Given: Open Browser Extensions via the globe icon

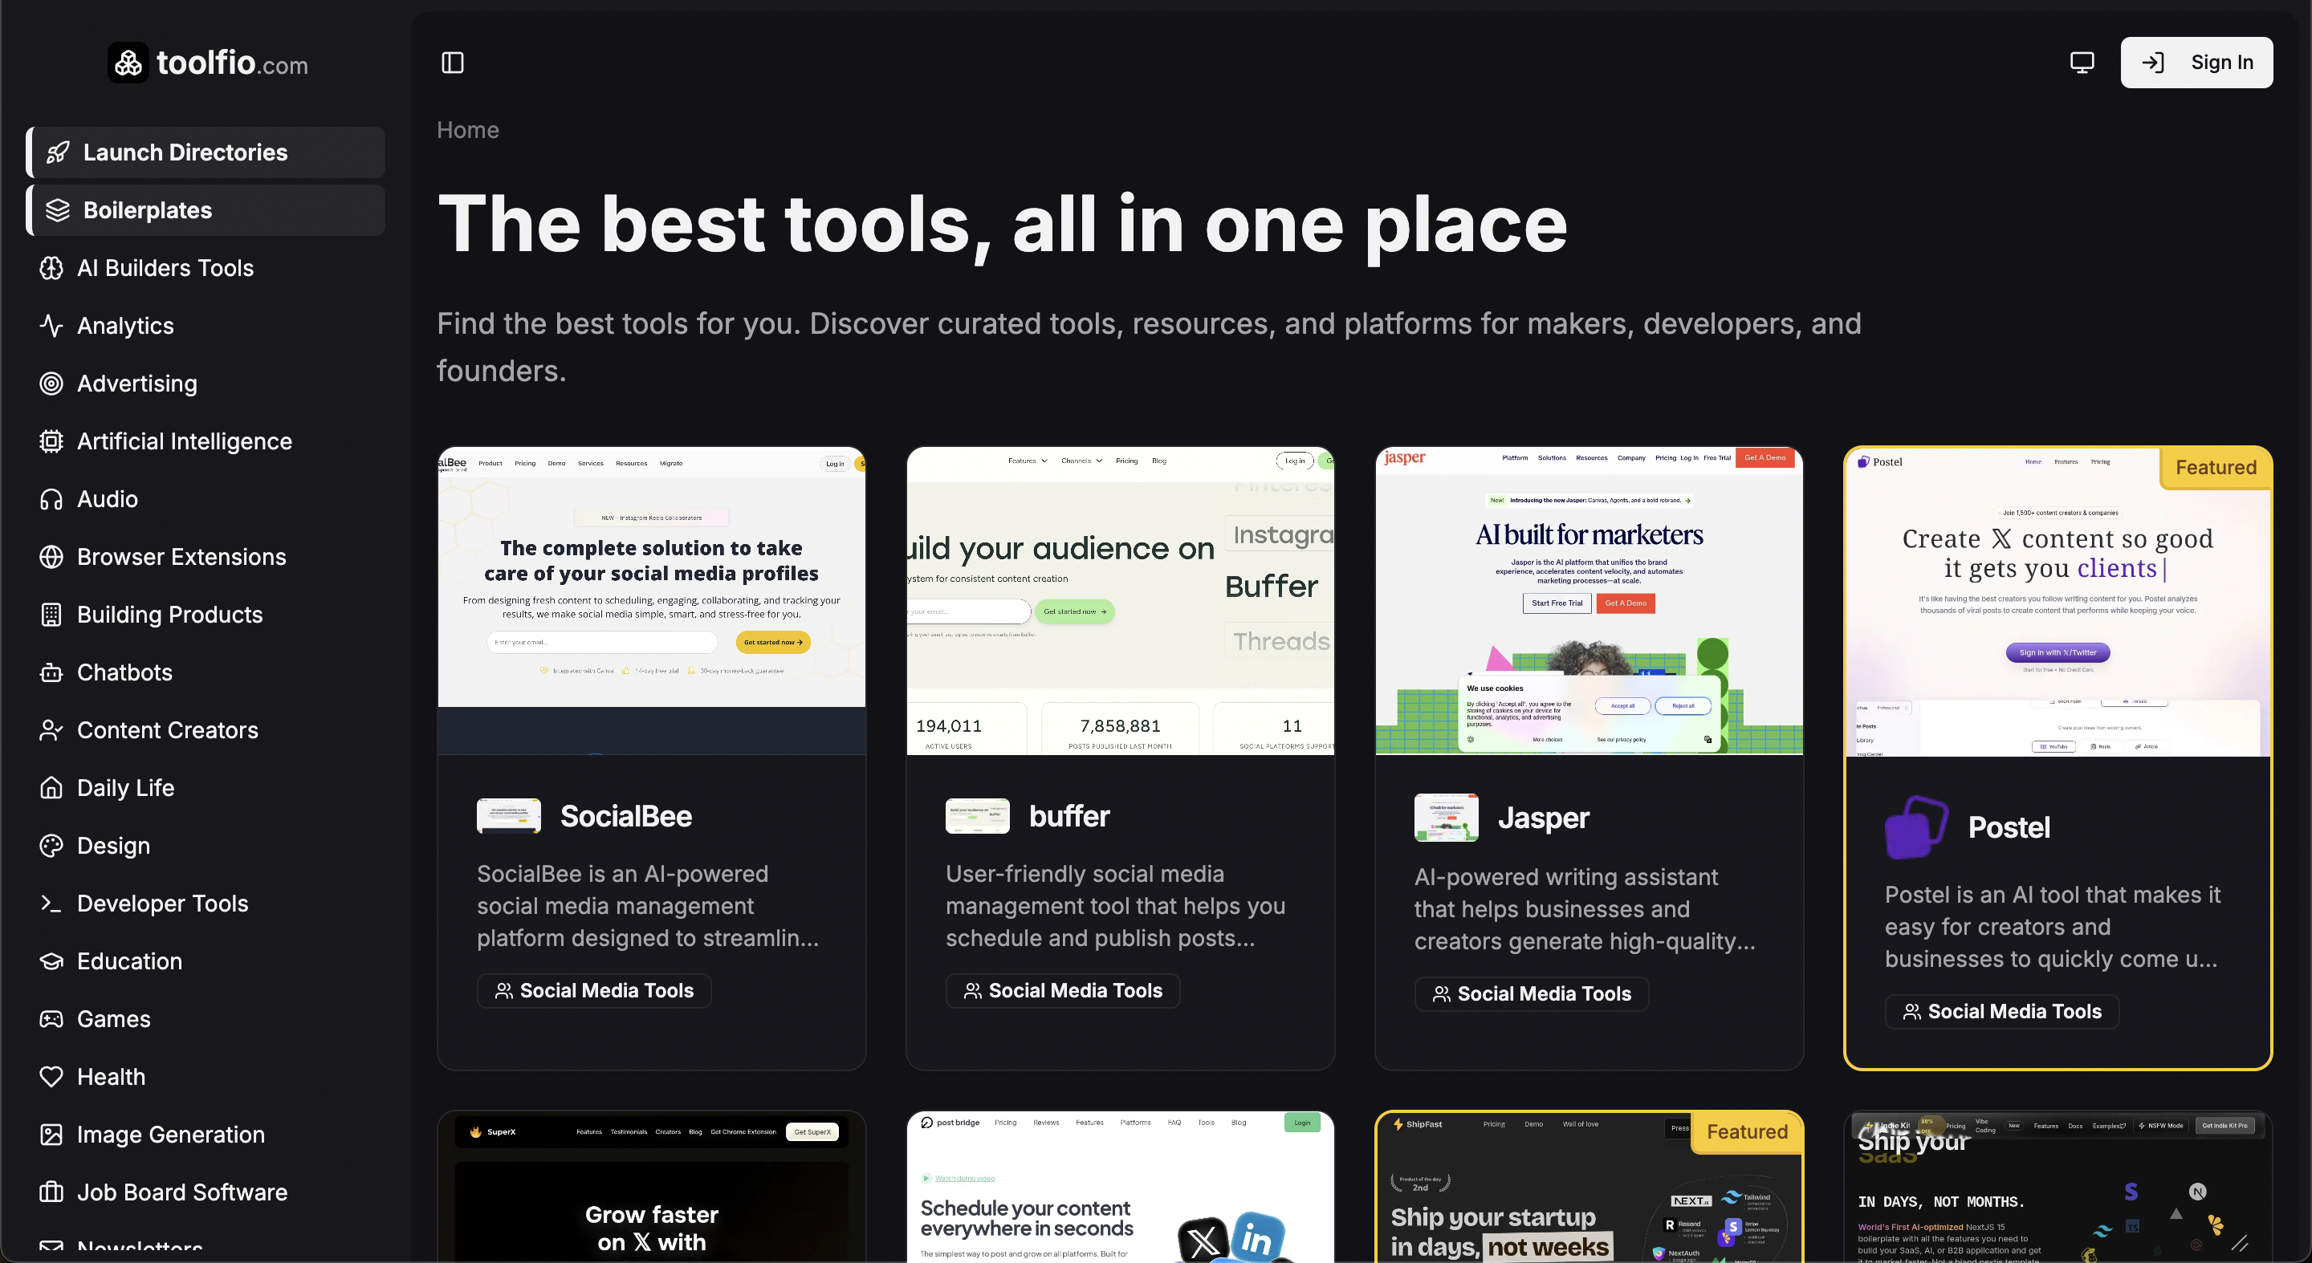Looking at the screenshot, I should 51,556.
